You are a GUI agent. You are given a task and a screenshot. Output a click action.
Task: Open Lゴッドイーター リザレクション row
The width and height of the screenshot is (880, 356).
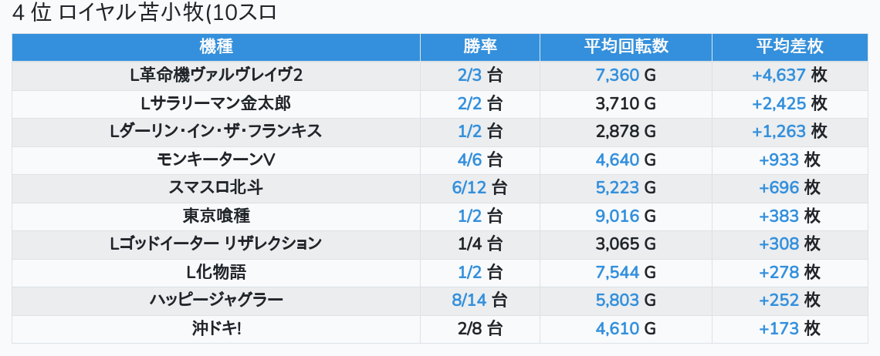pyautogui.click(x=216, y=244)
